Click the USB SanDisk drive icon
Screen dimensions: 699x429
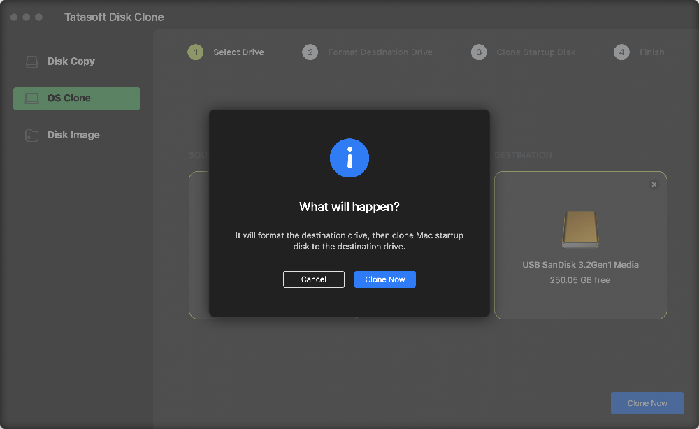(x=580, y=229)
